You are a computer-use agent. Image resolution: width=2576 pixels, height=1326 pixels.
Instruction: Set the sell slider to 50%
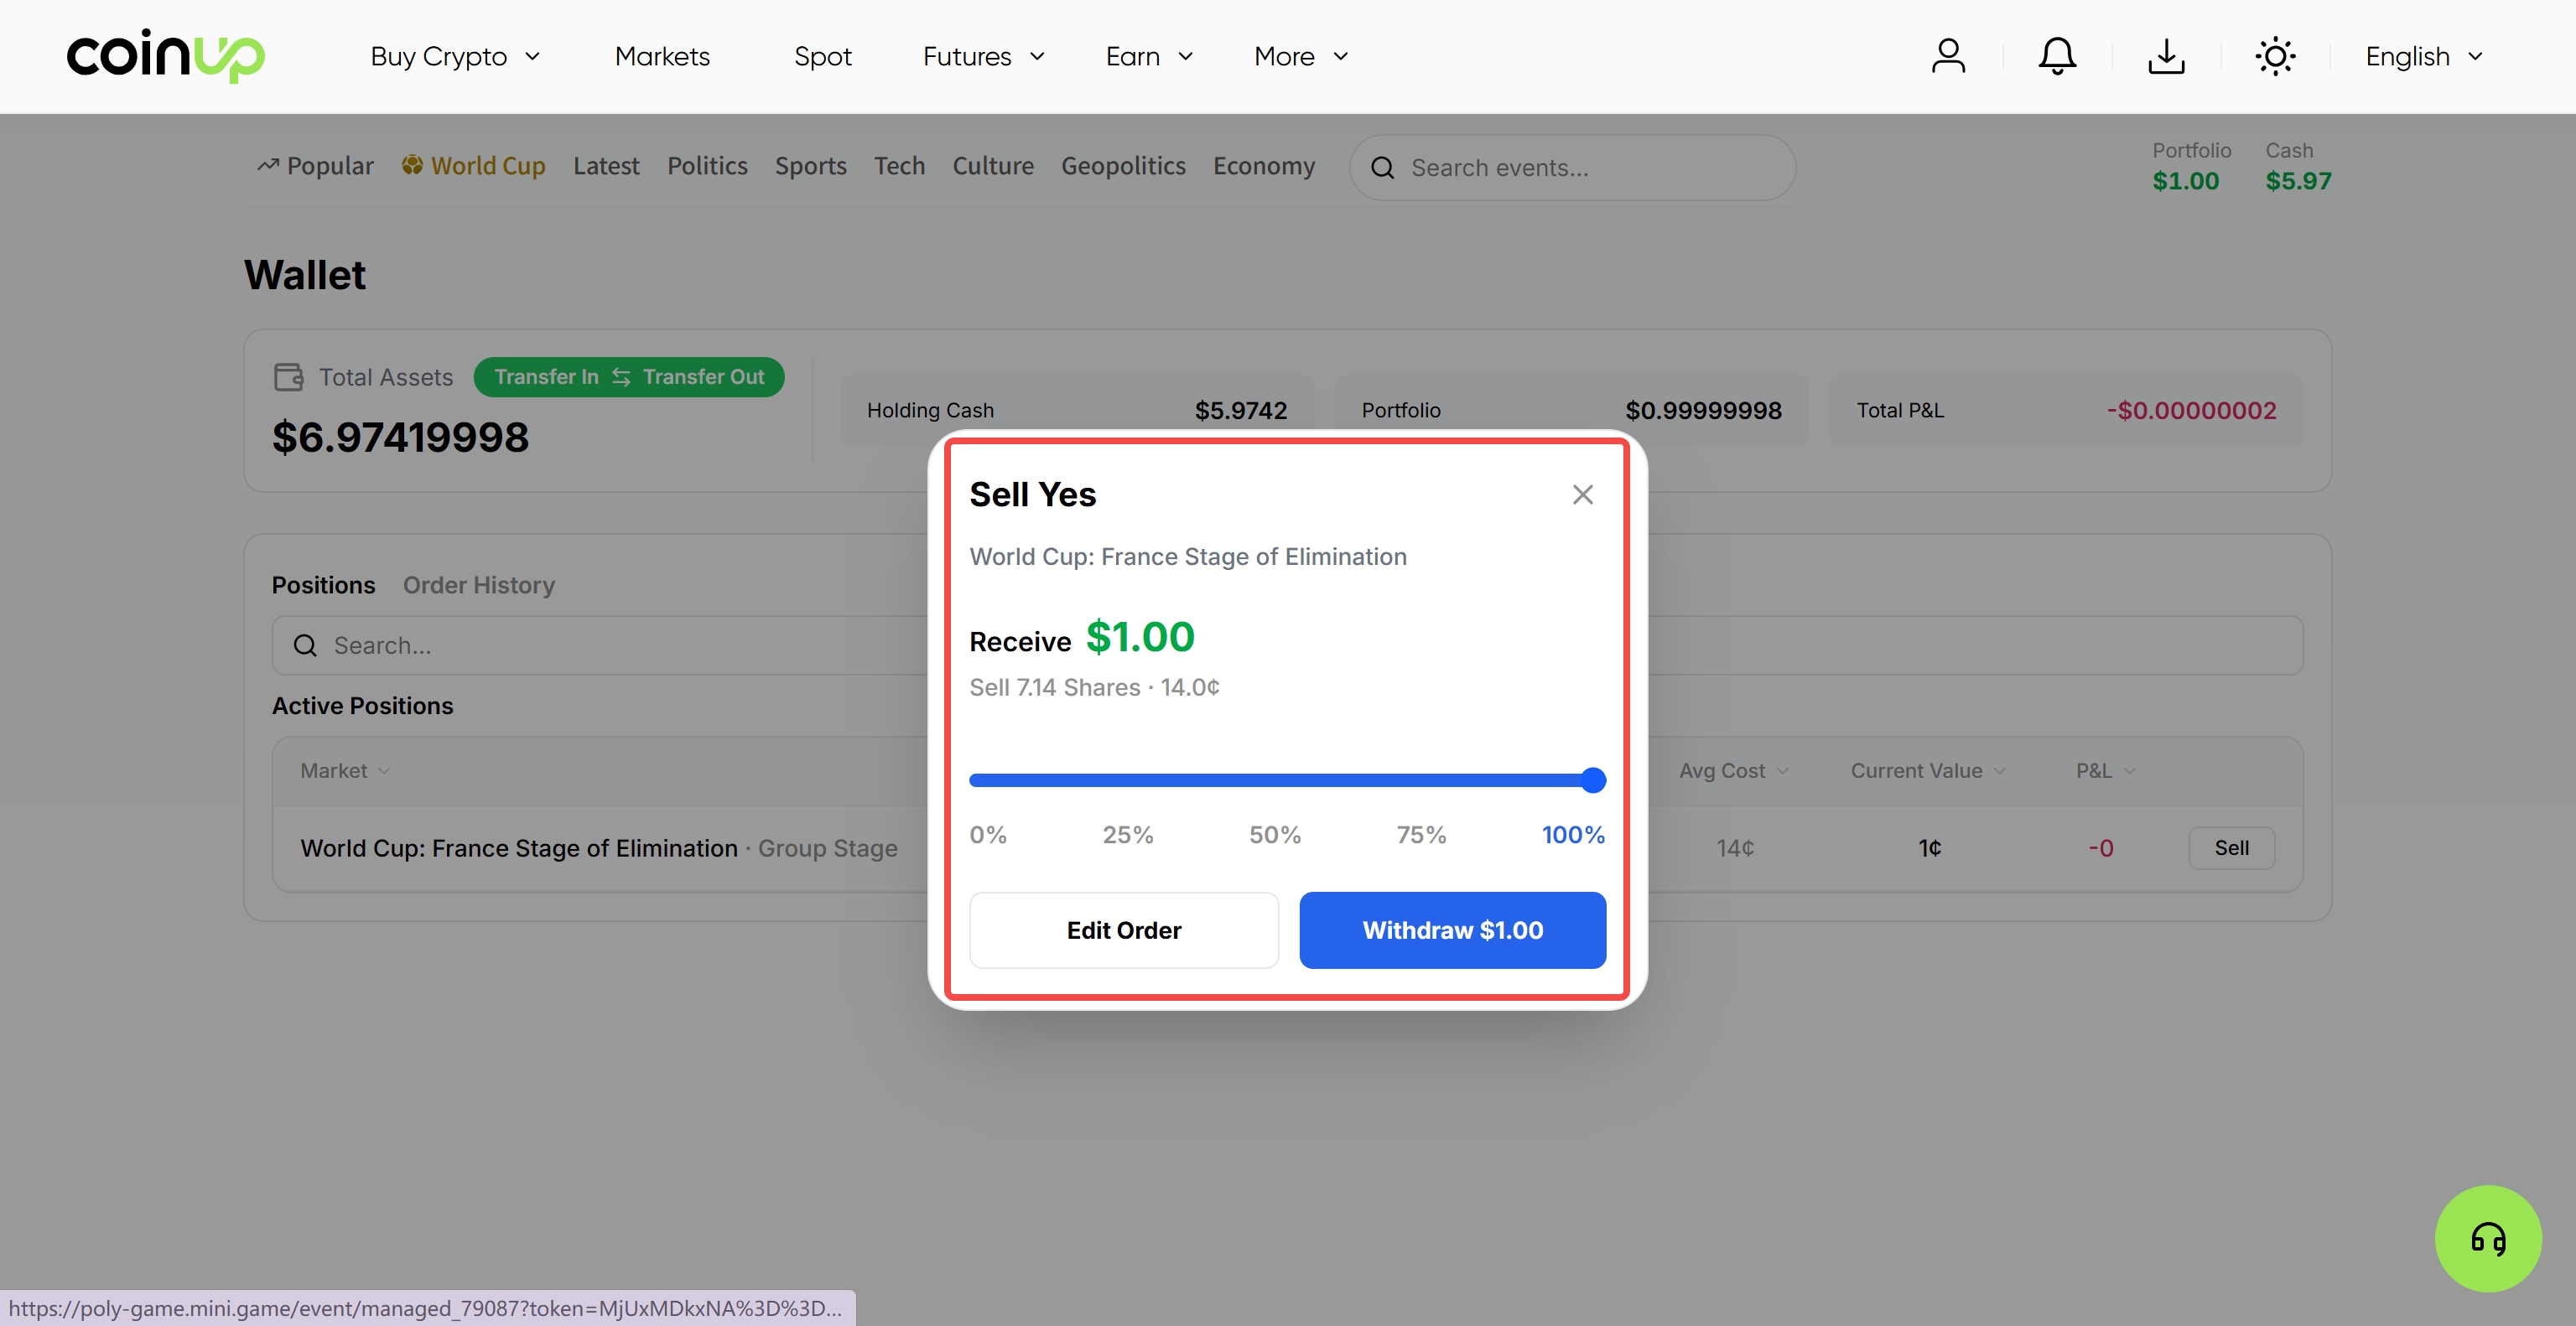[x=1274, y=834]
